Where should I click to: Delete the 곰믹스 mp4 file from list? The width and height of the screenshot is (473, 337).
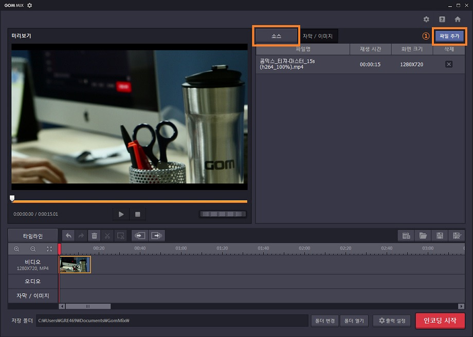448,64
